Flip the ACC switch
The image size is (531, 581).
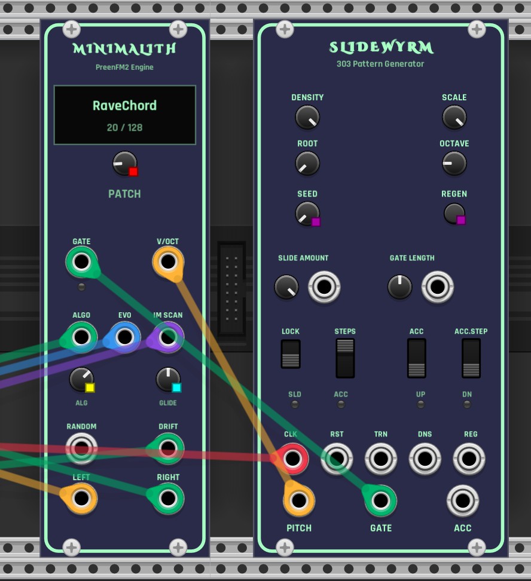(x=417, y=358)
